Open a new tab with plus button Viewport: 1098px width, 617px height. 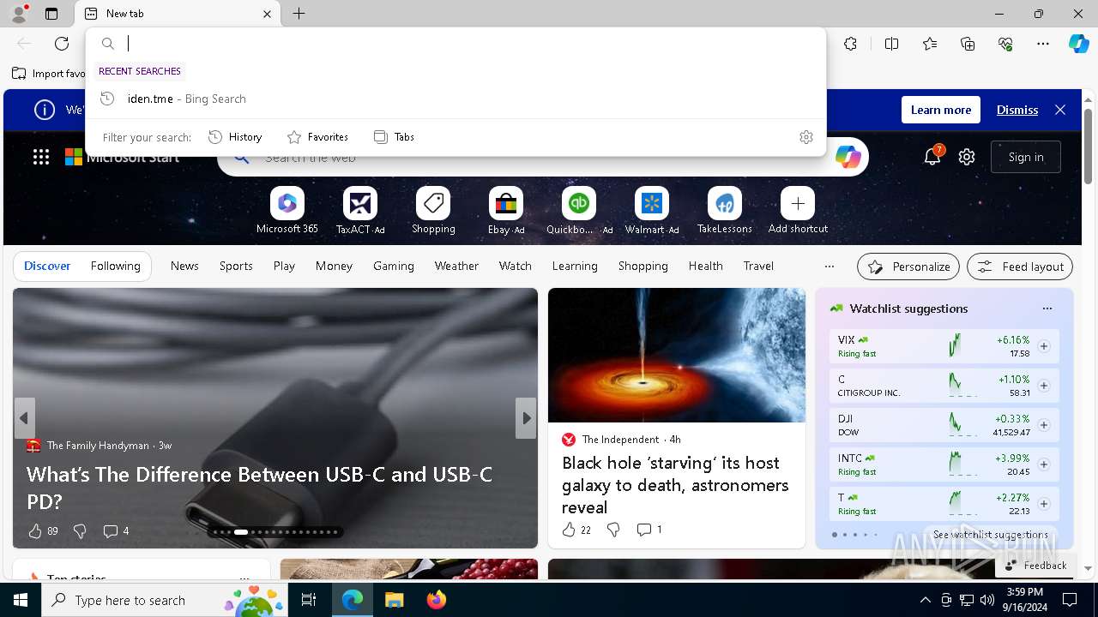tap(299, 14)
